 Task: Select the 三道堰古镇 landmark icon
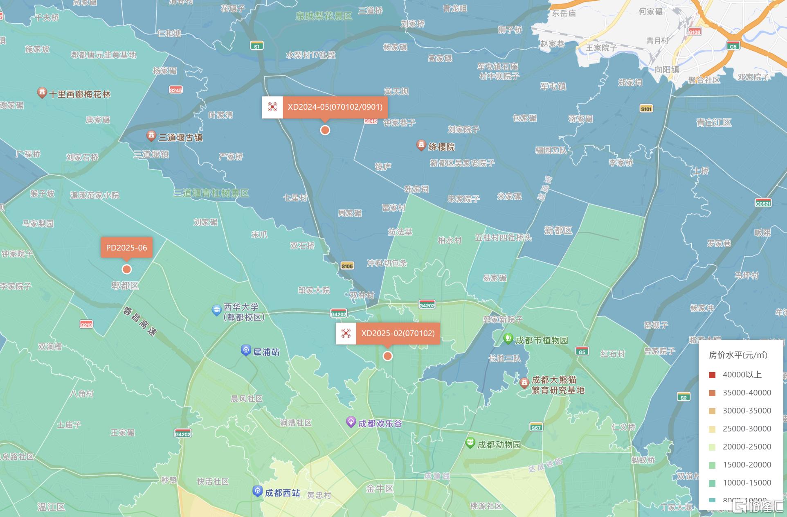(151, 136)
